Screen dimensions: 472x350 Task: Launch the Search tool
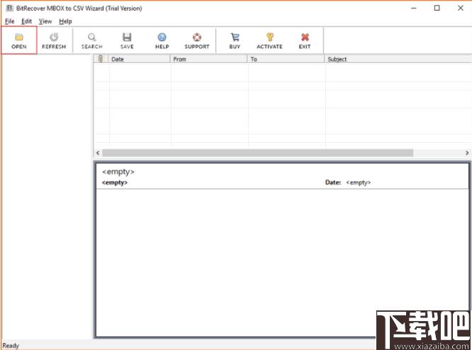(92, 40)
